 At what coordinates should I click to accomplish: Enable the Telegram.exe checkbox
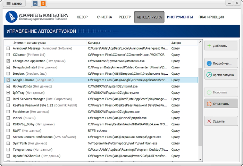pyautogui.click(x=8, y=150)
